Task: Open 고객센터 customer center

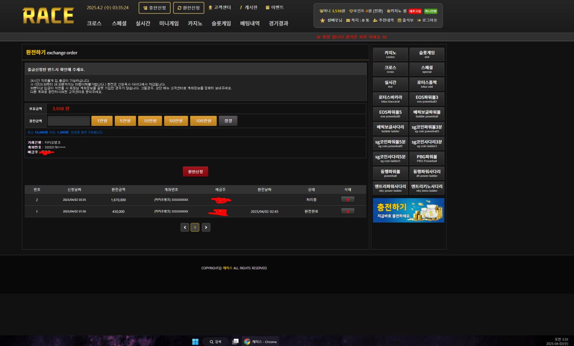Action: (x=220, y=8)
